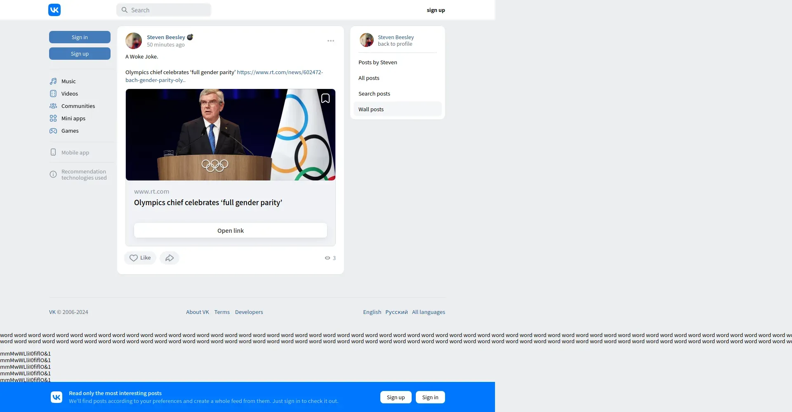Open the Olympics article preview image
The width and height of the screenshot is (792, 412).
231,135
